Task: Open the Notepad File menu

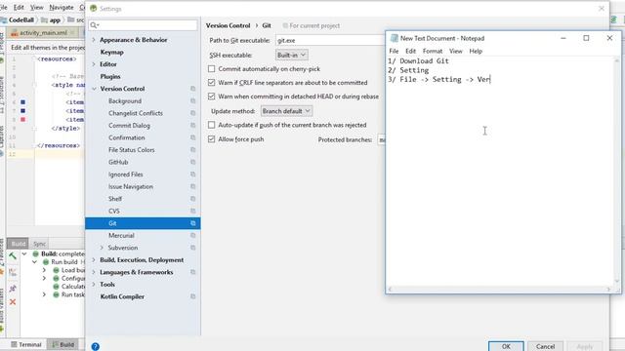Action: (394, 51)
